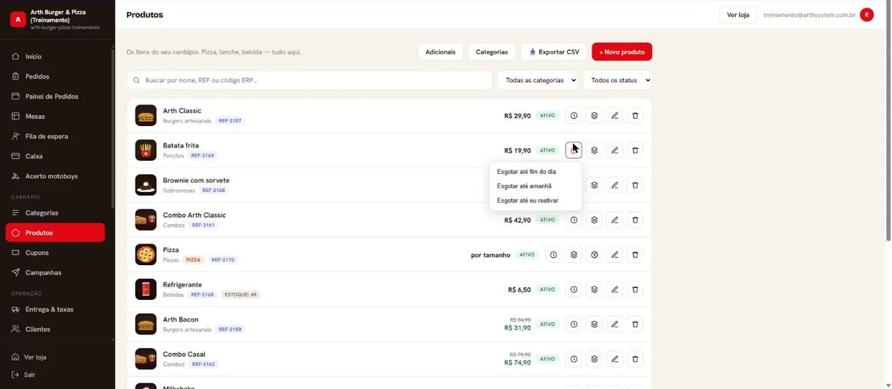Open the Todos os status dropdown
The width and height of the screenshot is (892, 389).
pyautogui.click(x=617, y=80)
